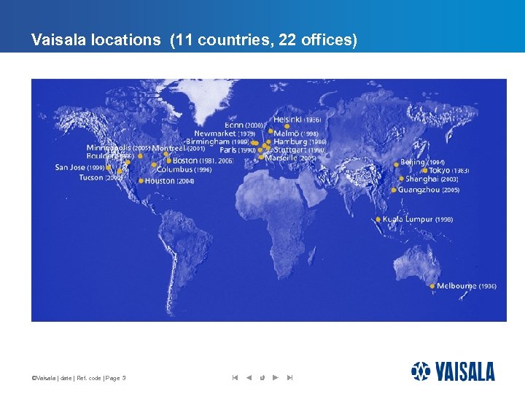Click the Birmingham (1989) label
The image size is (525, 394).
pos(217,142)
